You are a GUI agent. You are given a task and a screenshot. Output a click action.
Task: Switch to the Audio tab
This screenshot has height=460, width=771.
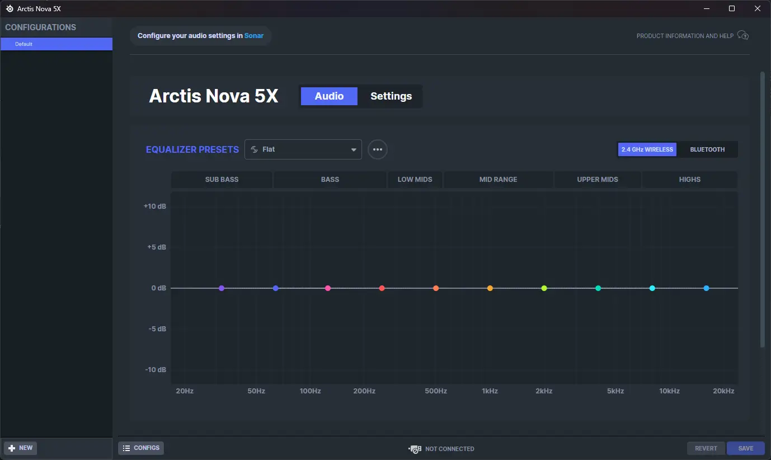click(329, 96)
